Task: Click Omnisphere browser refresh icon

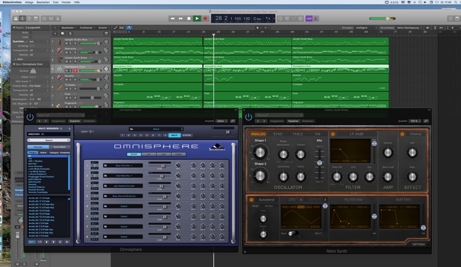Action: tap(60, 242)
